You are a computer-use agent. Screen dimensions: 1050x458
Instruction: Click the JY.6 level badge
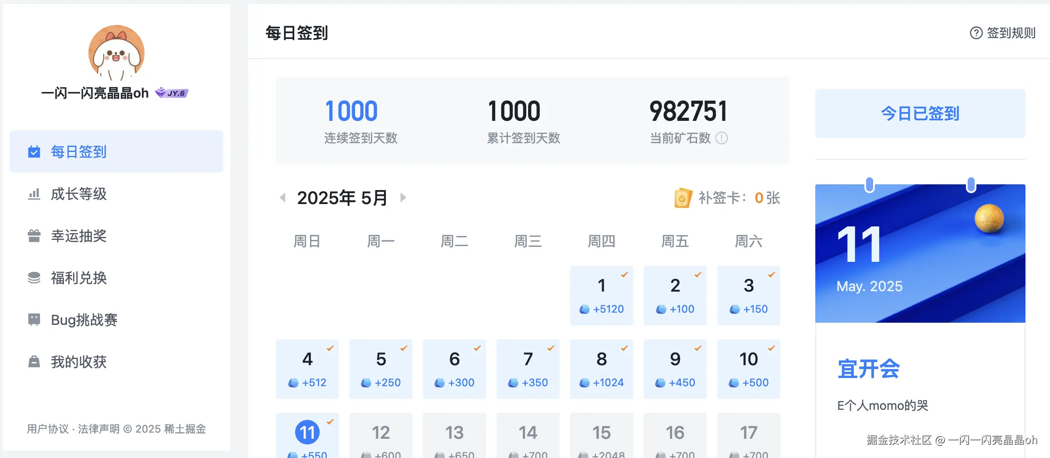pyautogui.click(x=173, y=93)
